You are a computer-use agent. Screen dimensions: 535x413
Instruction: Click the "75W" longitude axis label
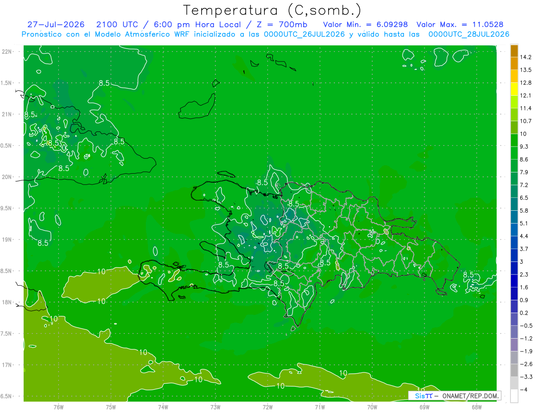click(x=111, y=407)
